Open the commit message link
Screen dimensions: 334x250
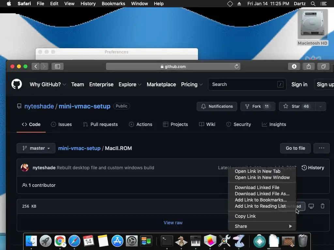pyautogui.click(x=105, y=168)
